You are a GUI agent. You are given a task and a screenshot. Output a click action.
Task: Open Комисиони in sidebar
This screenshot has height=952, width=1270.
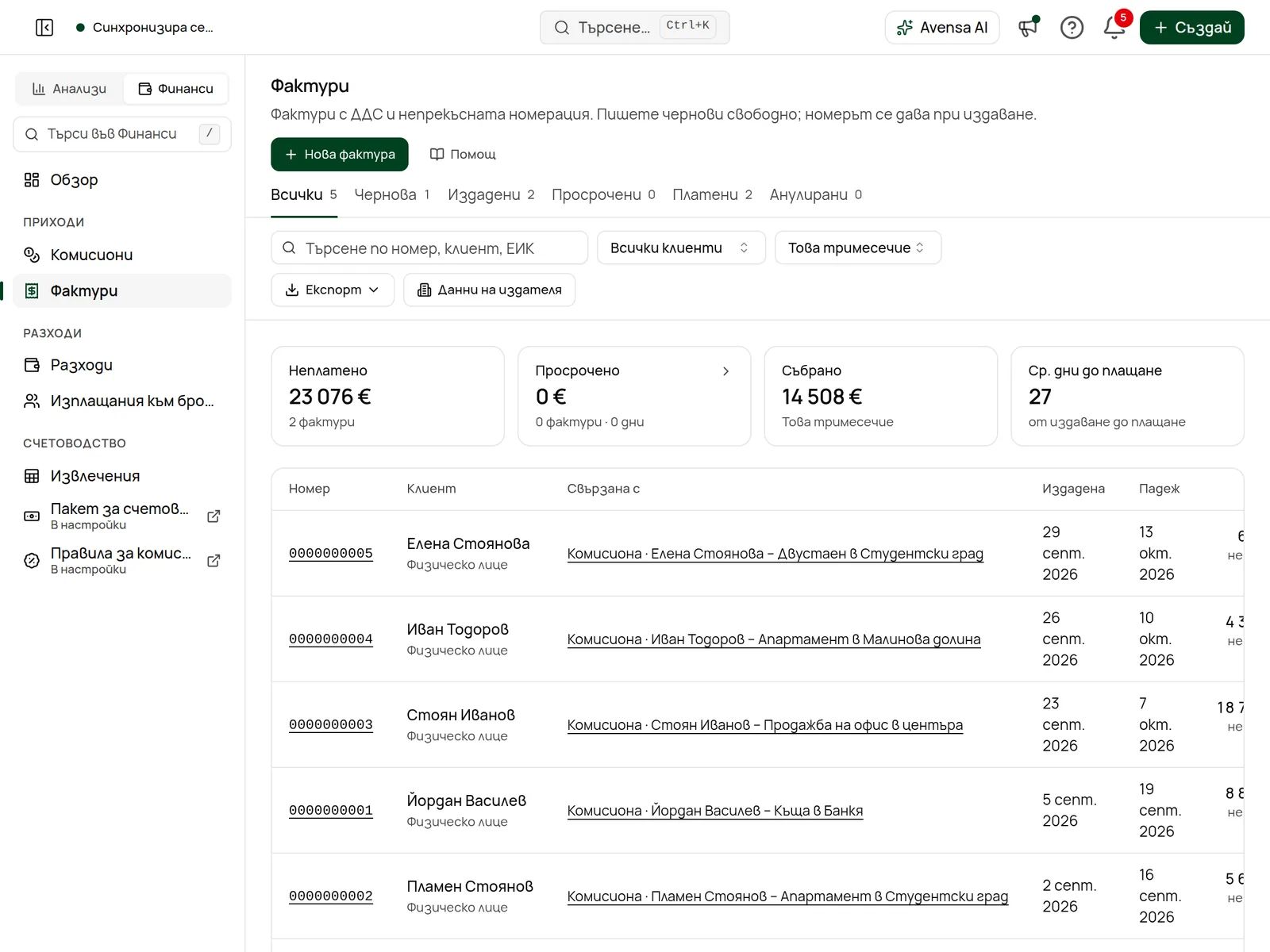122,255
